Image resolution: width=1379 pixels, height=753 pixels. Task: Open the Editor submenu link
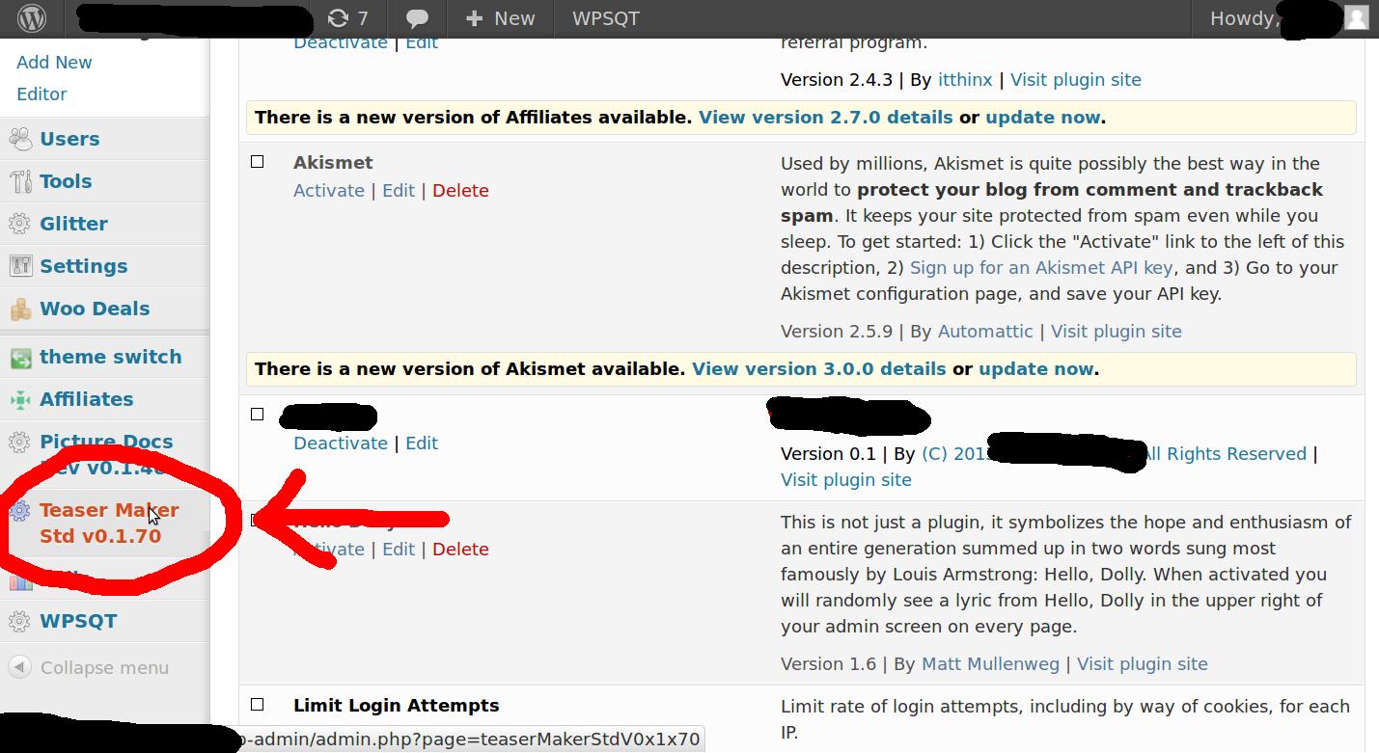point(41,94)
